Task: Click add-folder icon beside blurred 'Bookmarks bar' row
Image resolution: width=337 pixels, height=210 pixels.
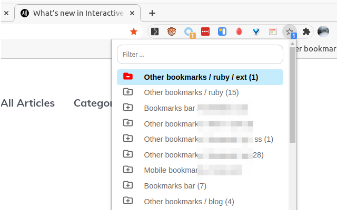Action: tap(128, 107)
